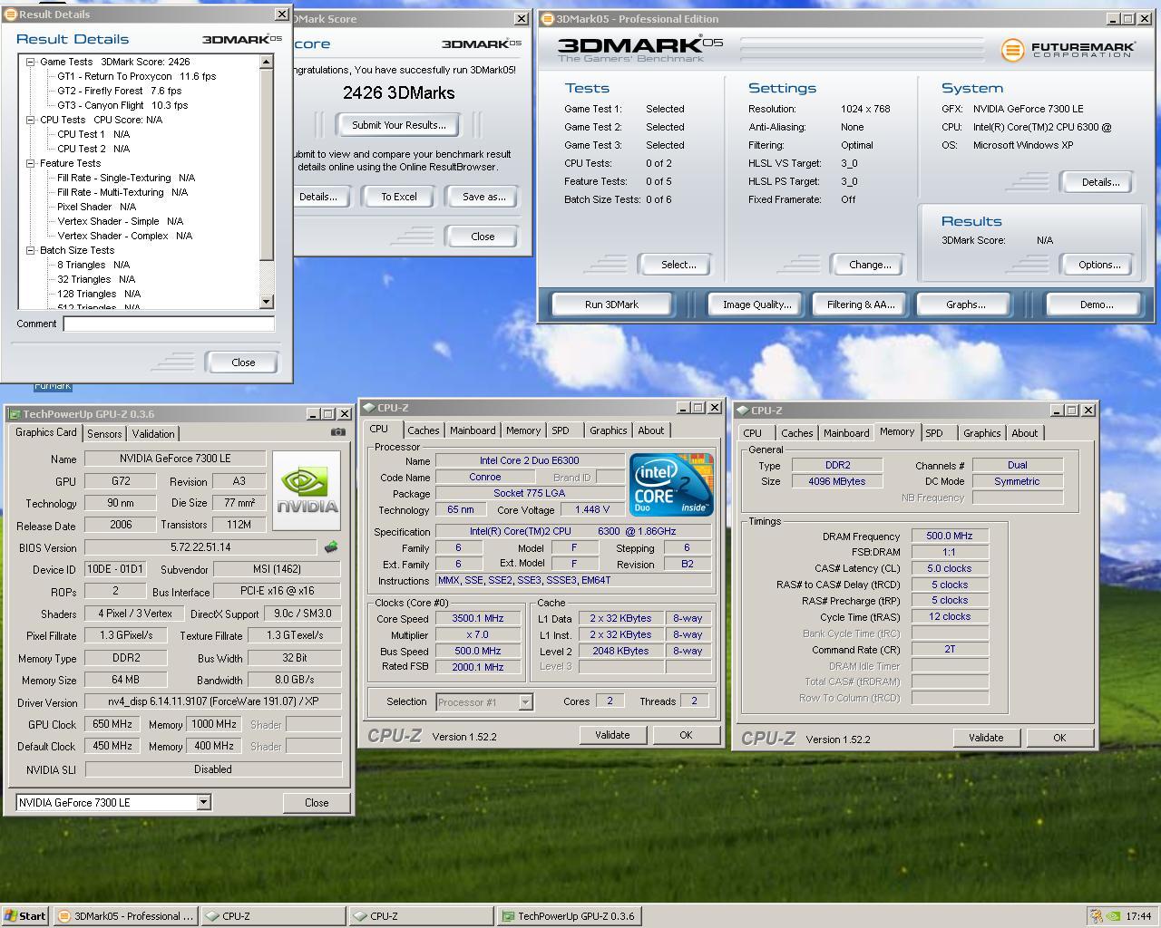Click the Result Details scrollbar down arrow
1161x928 pixels.
(x=266, y=302)
